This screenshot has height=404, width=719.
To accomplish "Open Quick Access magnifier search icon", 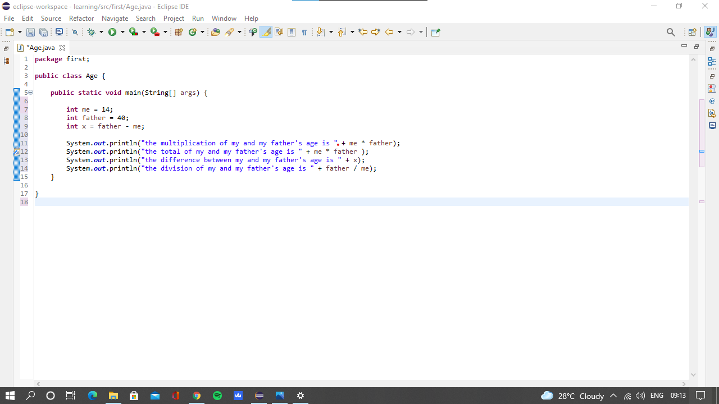I will 671,32.
